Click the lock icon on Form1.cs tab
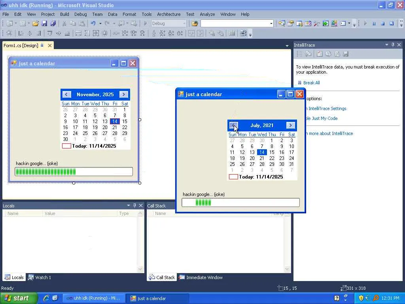The image size is (405, 304). 42,45
